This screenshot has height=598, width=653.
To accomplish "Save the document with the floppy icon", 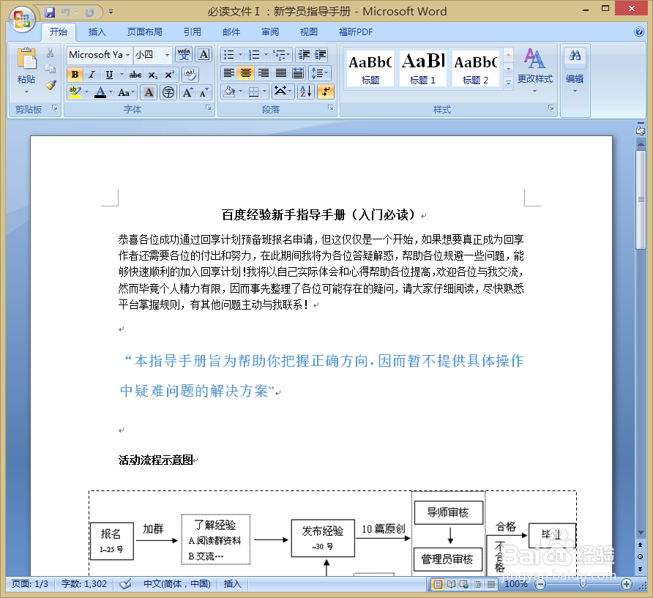I will [x=50, y=12].
